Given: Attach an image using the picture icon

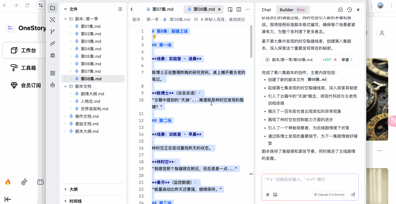Looking at the screenshot, I should pos(275,195).
